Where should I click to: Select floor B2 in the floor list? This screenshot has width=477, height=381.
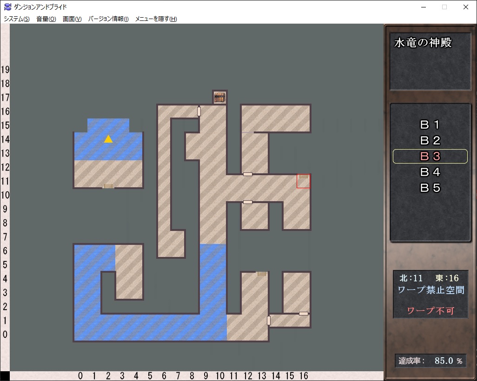[x=430, y=140]
